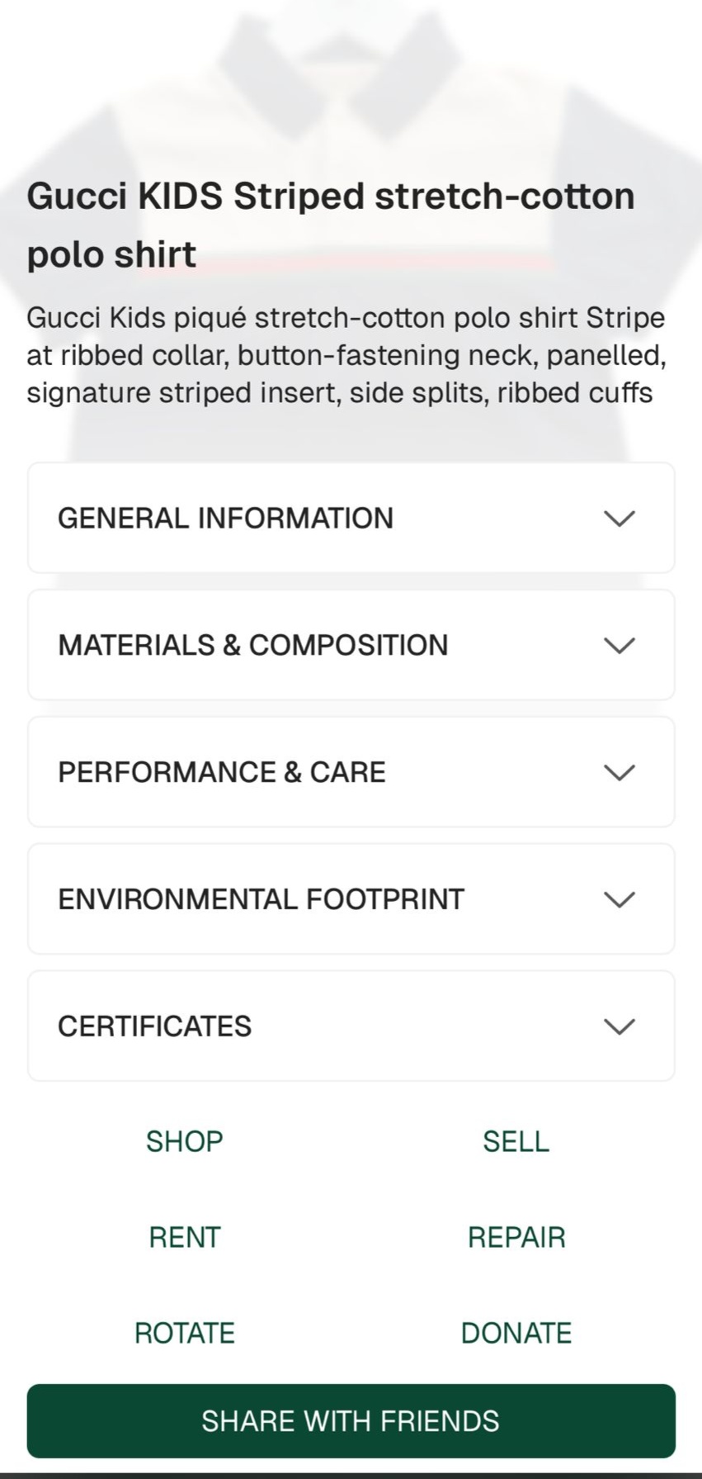Click the piqué polo shirt description text
702x1479 pixels.
click(x=346, y=355)
